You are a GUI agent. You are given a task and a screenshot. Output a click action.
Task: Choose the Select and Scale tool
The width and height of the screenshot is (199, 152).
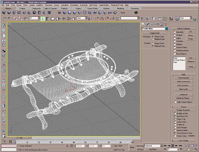click(74, 19)
